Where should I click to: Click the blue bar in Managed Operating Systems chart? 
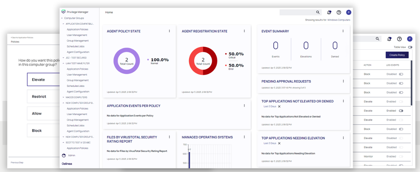[x=189, y=160]
